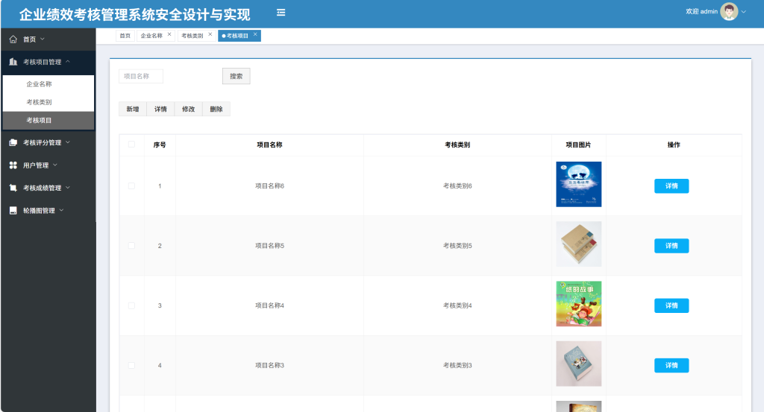Close the 企业名称 tab
Screen dimensions: 764x412
169,34
